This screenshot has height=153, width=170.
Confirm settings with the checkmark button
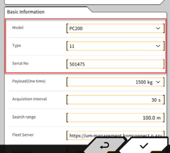click(x=144, y=146)
